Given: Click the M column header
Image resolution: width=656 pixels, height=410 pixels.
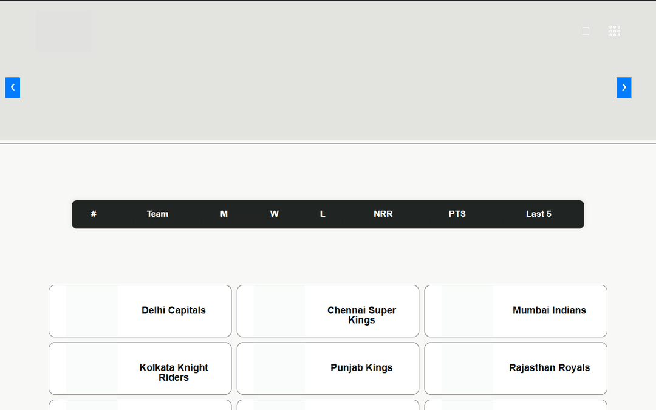Looking at the screenshot, I should point(224,214).
